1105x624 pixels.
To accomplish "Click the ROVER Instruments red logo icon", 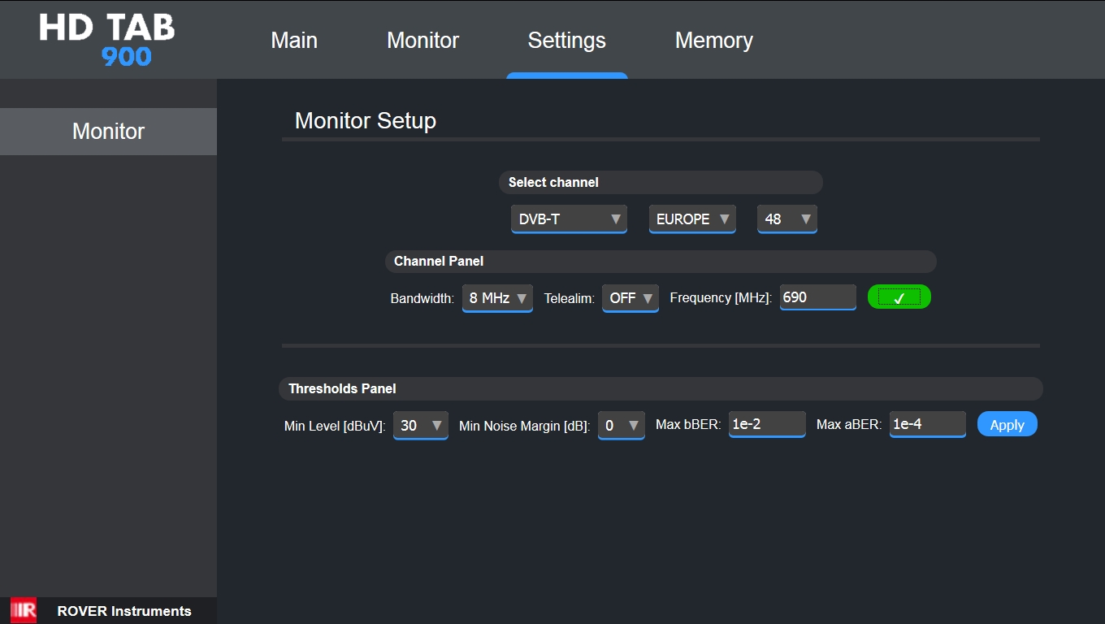I will [x=24, y=610].
